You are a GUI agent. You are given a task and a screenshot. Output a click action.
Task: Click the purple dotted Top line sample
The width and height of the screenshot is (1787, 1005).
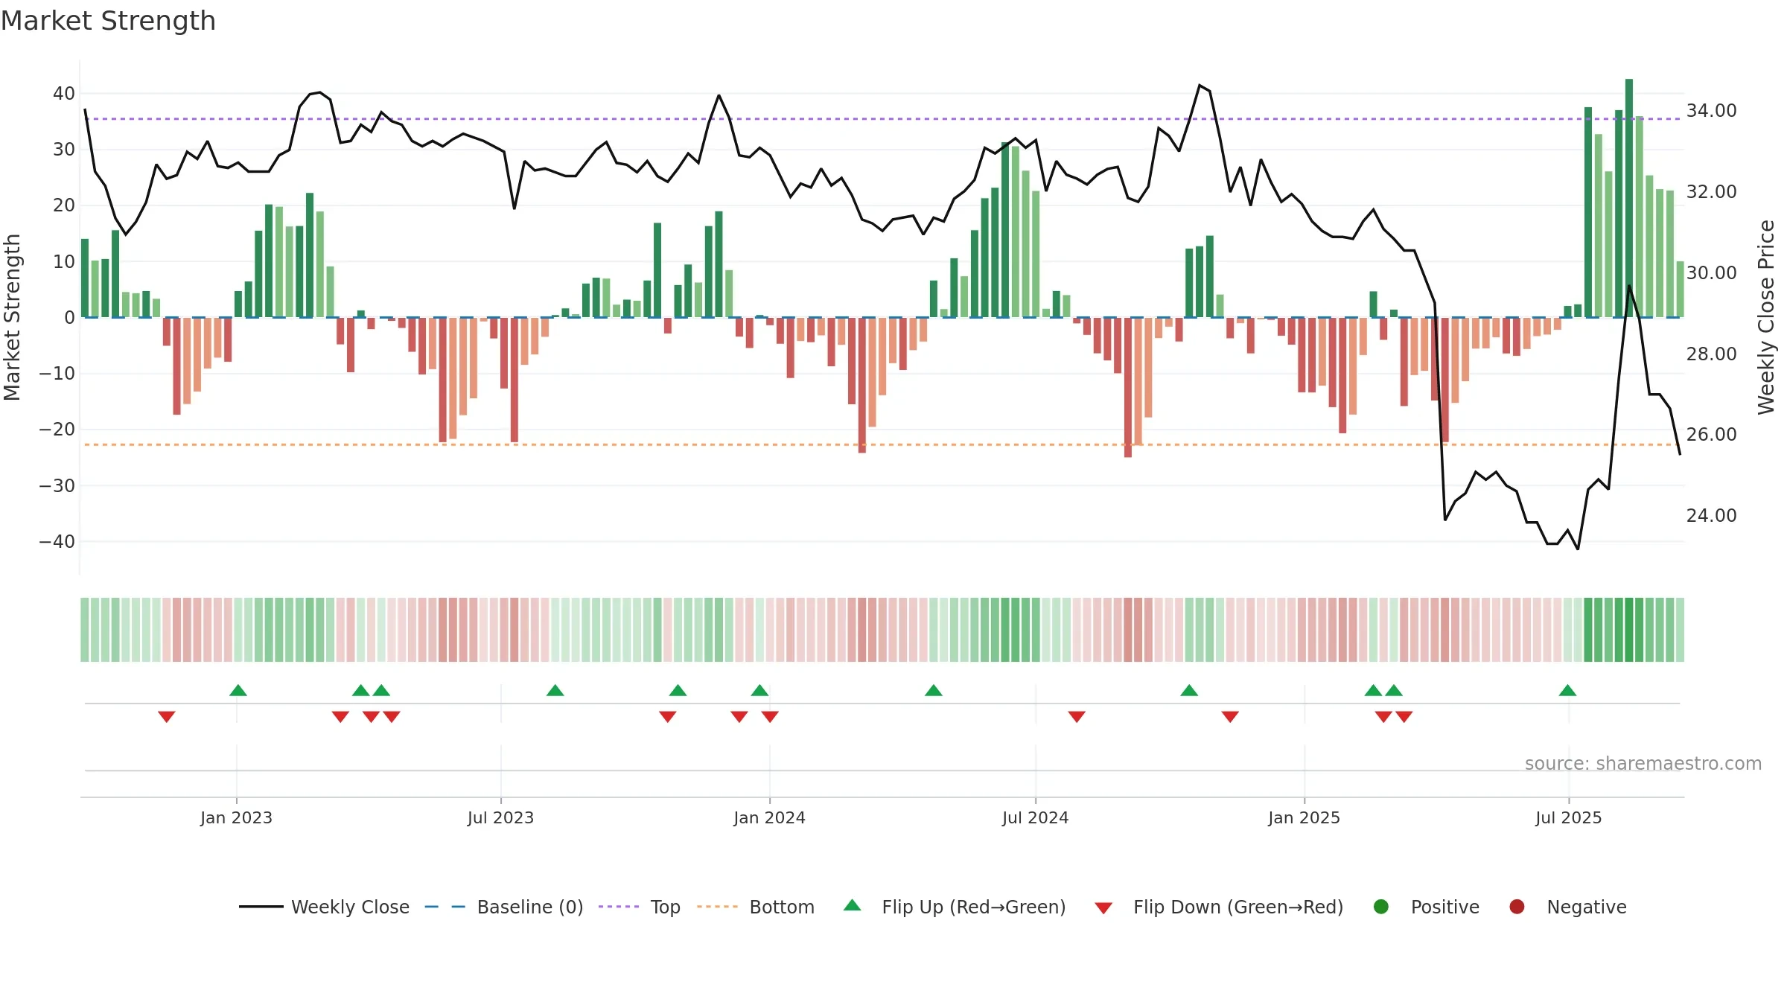(x=619, y=907)
